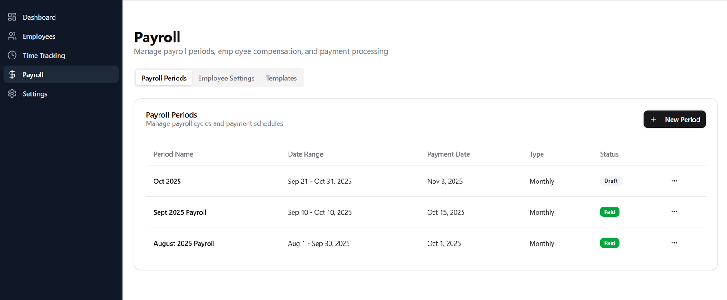727x300 pixels.
Task: Click the August 2025 Payroll period name
Action: pyautogui.click(x=184, y=244)
